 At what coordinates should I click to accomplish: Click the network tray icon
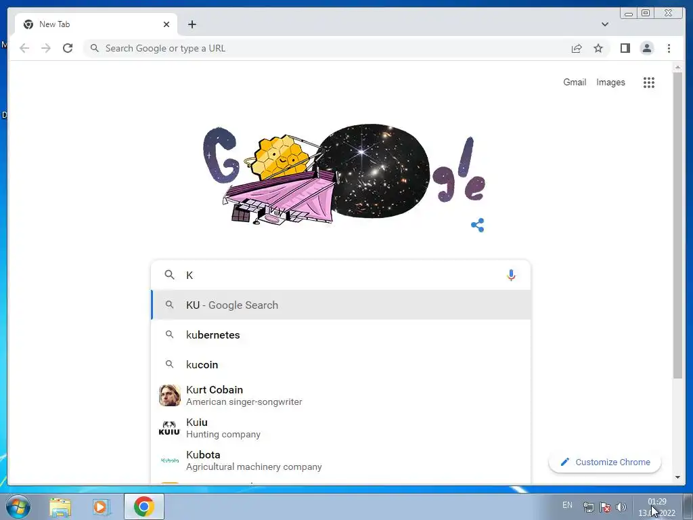coord(588,506)
